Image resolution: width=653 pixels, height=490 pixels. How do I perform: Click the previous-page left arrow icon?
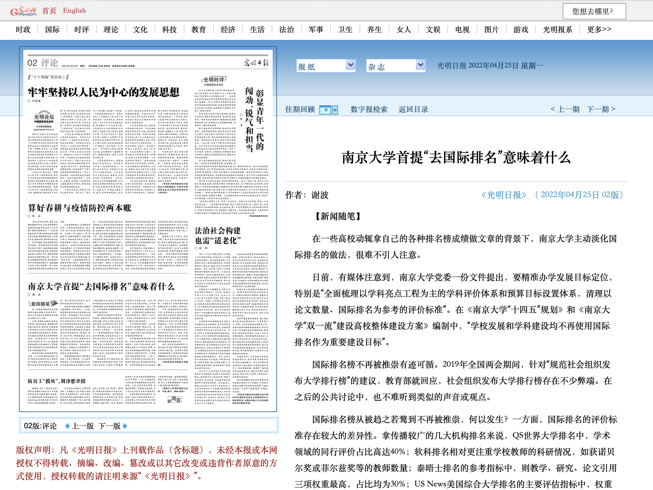click(x=67, y=426)
